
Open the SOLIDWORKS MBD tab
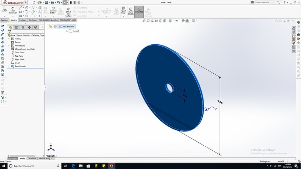pos(68,20)
